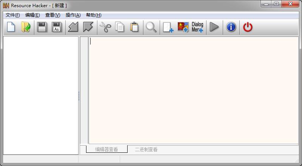The width and height of the screenshot is (302, 166).
Task: Click the editor line number gutter
Action: tap(84, 90)
